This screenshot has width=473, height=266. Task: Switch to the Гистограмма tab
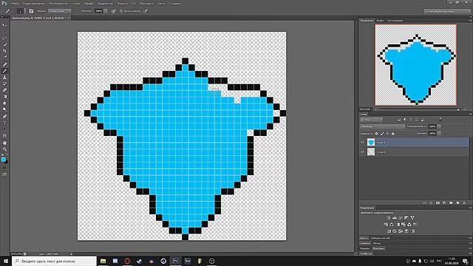click(395, 21)
